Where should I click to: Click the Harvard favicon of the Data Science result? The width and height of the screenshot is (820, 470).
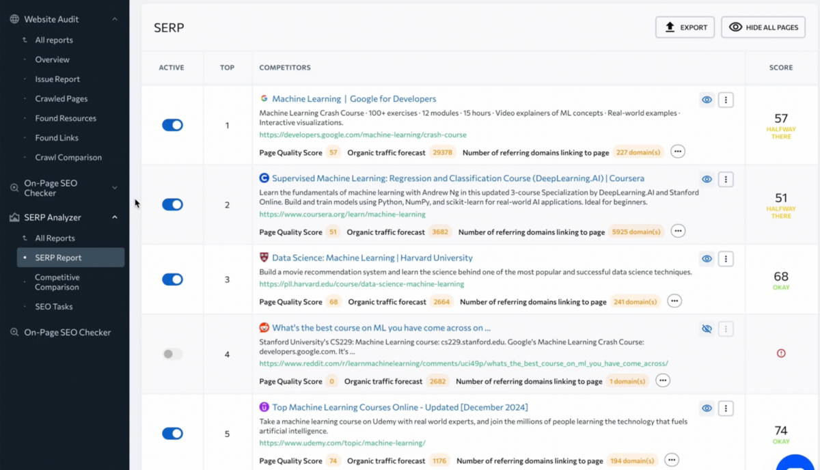(264, 258)
